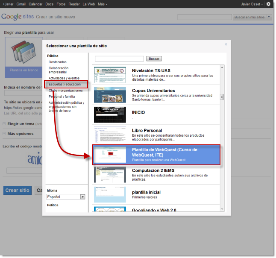Select Plantilla de WebQuest thumbnail
The image size is (276, 258).
point(110,155)
